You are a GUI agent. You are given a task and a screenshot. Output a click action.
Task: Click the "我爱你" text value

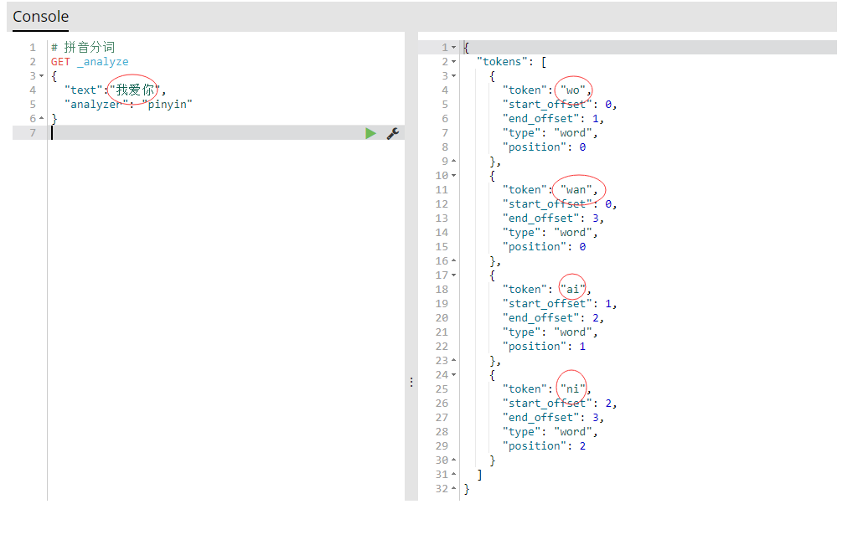click(135, 90)
